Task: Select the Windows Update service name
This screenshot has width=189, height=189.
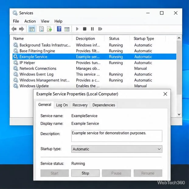Action: click(34, 86)
